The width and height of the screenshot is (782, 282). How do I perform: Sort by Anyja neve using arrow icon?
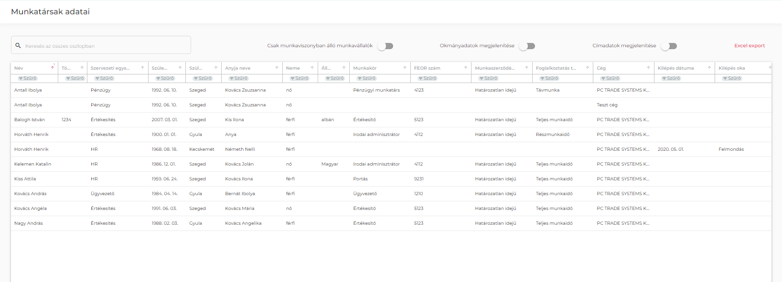click(x=277, y=68)
